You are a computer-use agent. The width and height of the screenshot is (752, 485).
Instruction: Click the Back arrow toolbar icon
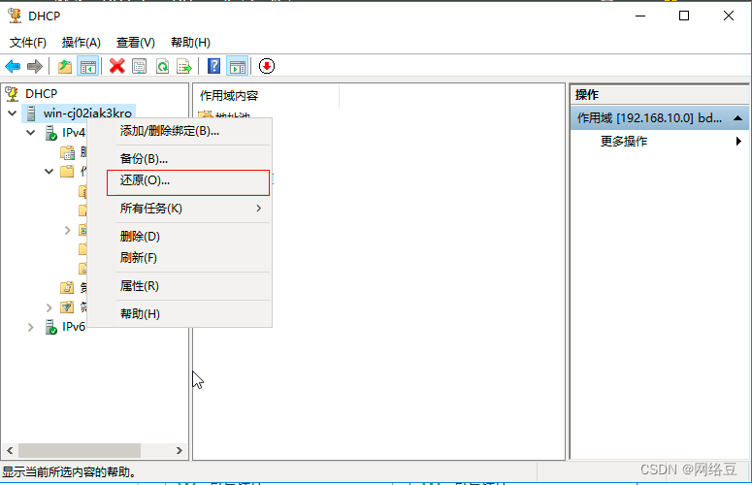13,66
